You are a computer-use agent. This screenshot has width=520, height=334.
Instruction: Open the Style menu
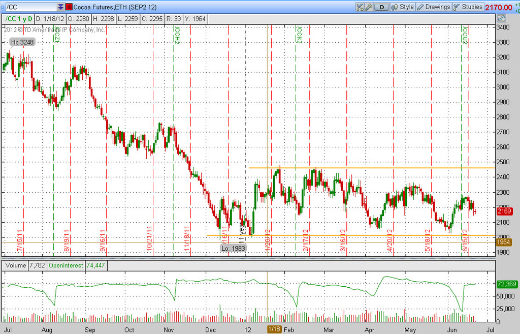[403, 7]
